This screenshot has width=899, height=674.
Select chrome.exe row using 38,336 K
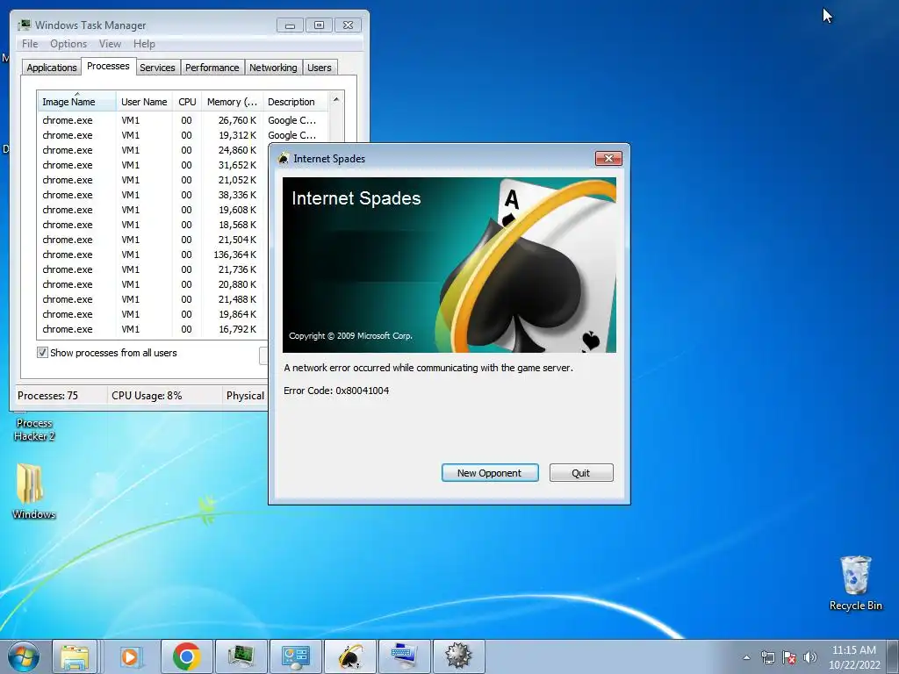click(151, 195)
